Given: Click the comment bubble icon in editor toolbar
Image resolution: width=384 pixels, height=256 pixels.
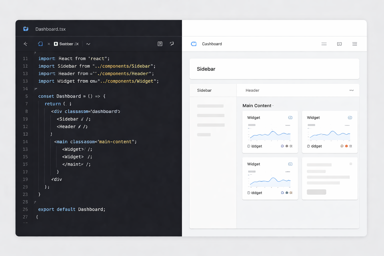Looking at the screenshot, I should (x=172, y=44).
